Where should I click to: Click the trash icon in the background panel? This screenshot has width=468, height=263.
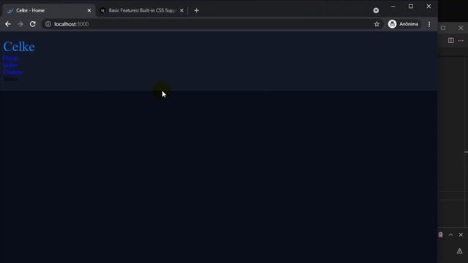click(440, 235)
